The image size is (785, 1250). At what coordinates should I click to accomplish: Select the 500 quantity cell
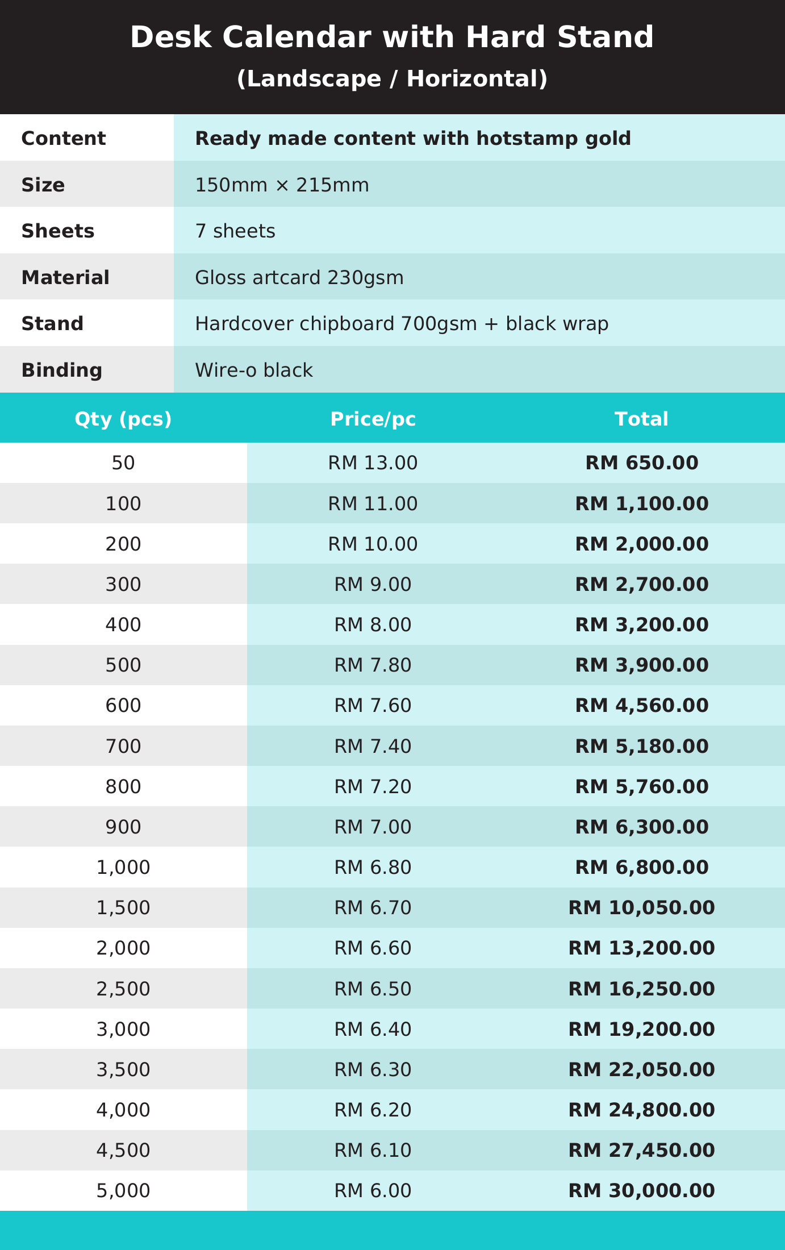pyautogui.click(x=123, y=665)
